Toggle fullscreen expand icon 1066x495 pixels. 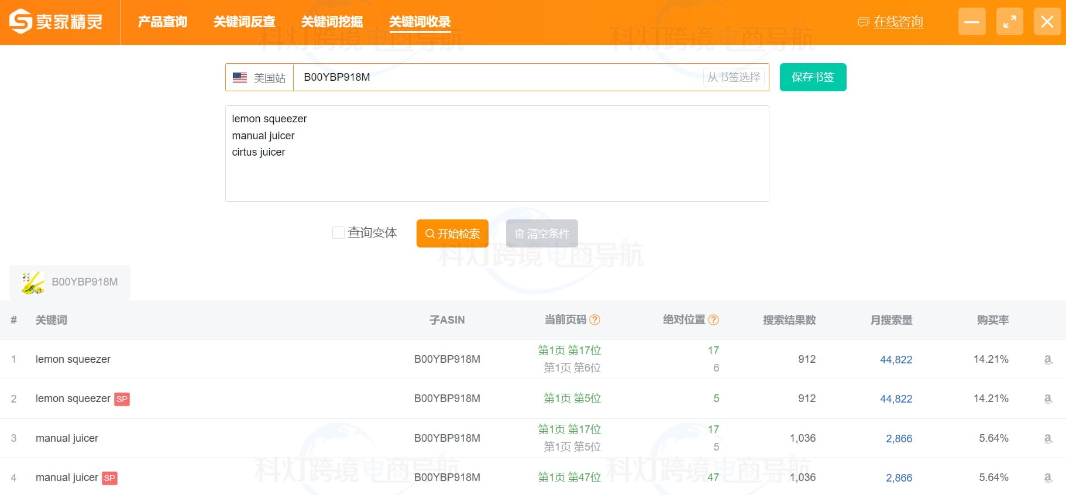(x=1009, y=22)
